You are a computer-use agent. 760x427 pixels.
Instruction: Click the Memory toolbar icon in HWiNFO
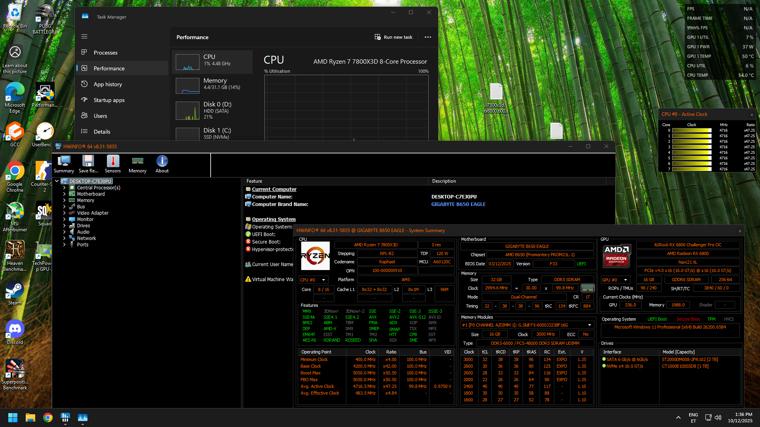[137, 164]
